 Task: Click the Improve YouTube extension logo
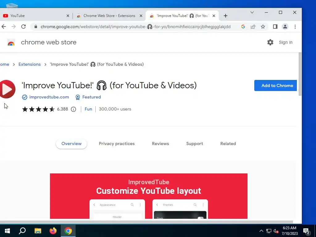7,89
